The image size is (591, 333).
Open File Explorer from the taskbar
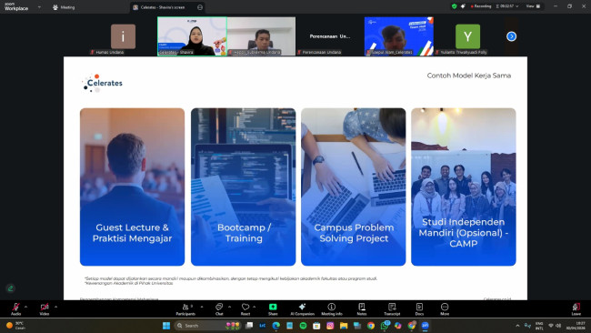[x=344, y=326]
